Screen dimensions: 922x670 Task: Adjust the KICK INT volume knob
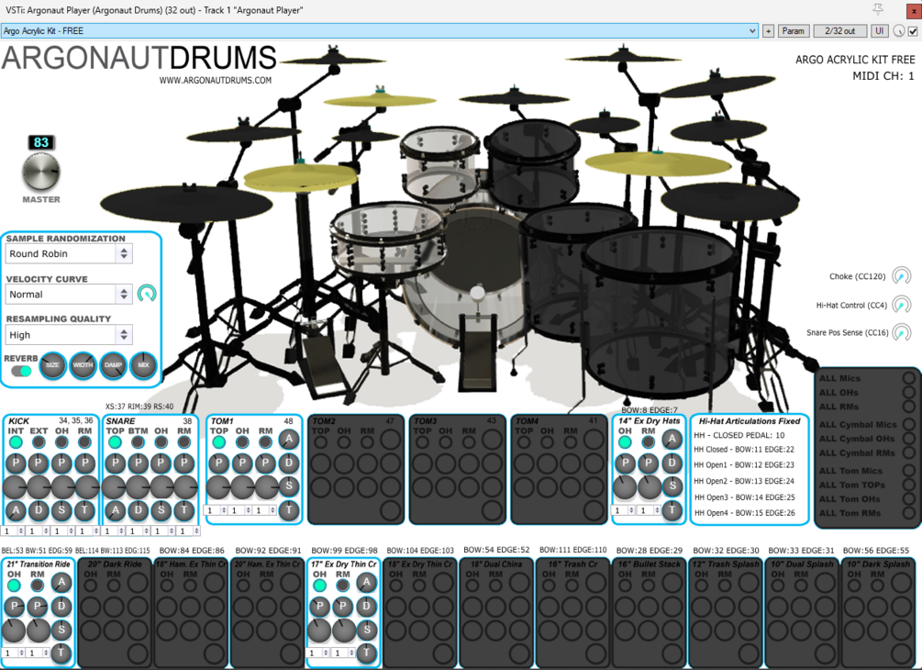pyautogui.click(x=15, y=487)
